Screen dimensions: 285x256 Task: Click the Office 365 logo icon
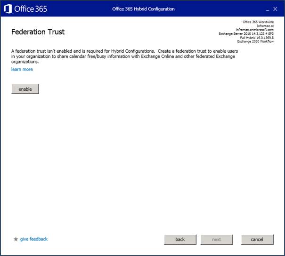point(8,8)
